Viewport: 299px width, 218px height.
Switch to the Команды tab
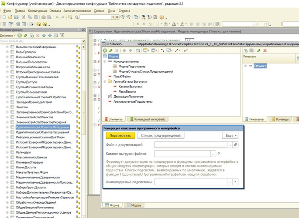(280, 119)
